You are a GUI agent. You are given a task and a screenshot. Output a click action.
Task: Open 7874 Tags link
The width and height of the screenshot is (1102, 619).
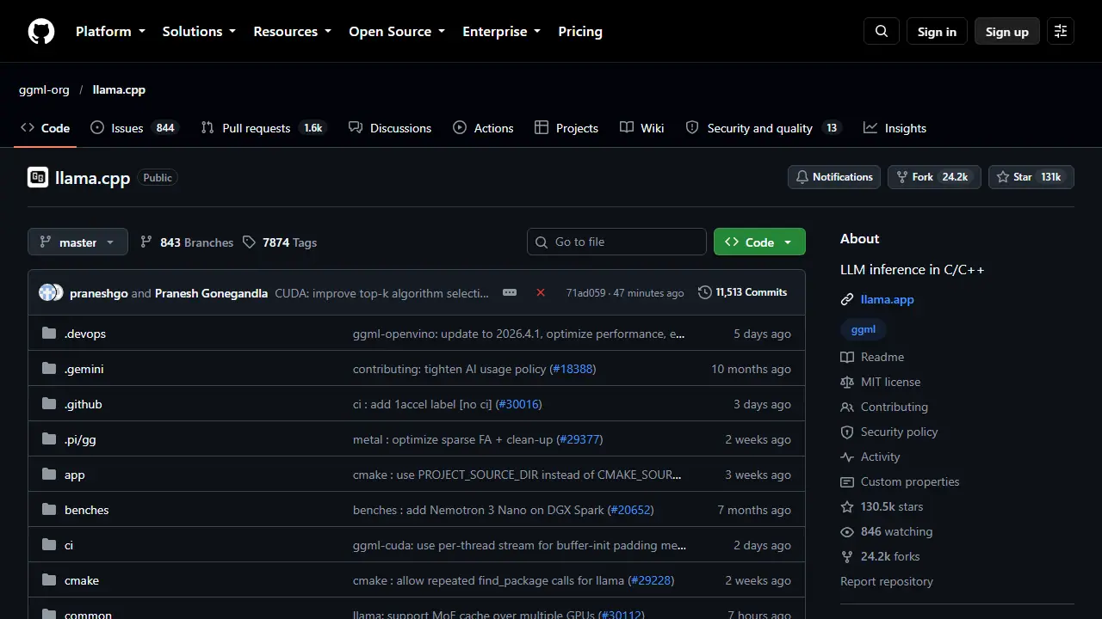point(280,242)
